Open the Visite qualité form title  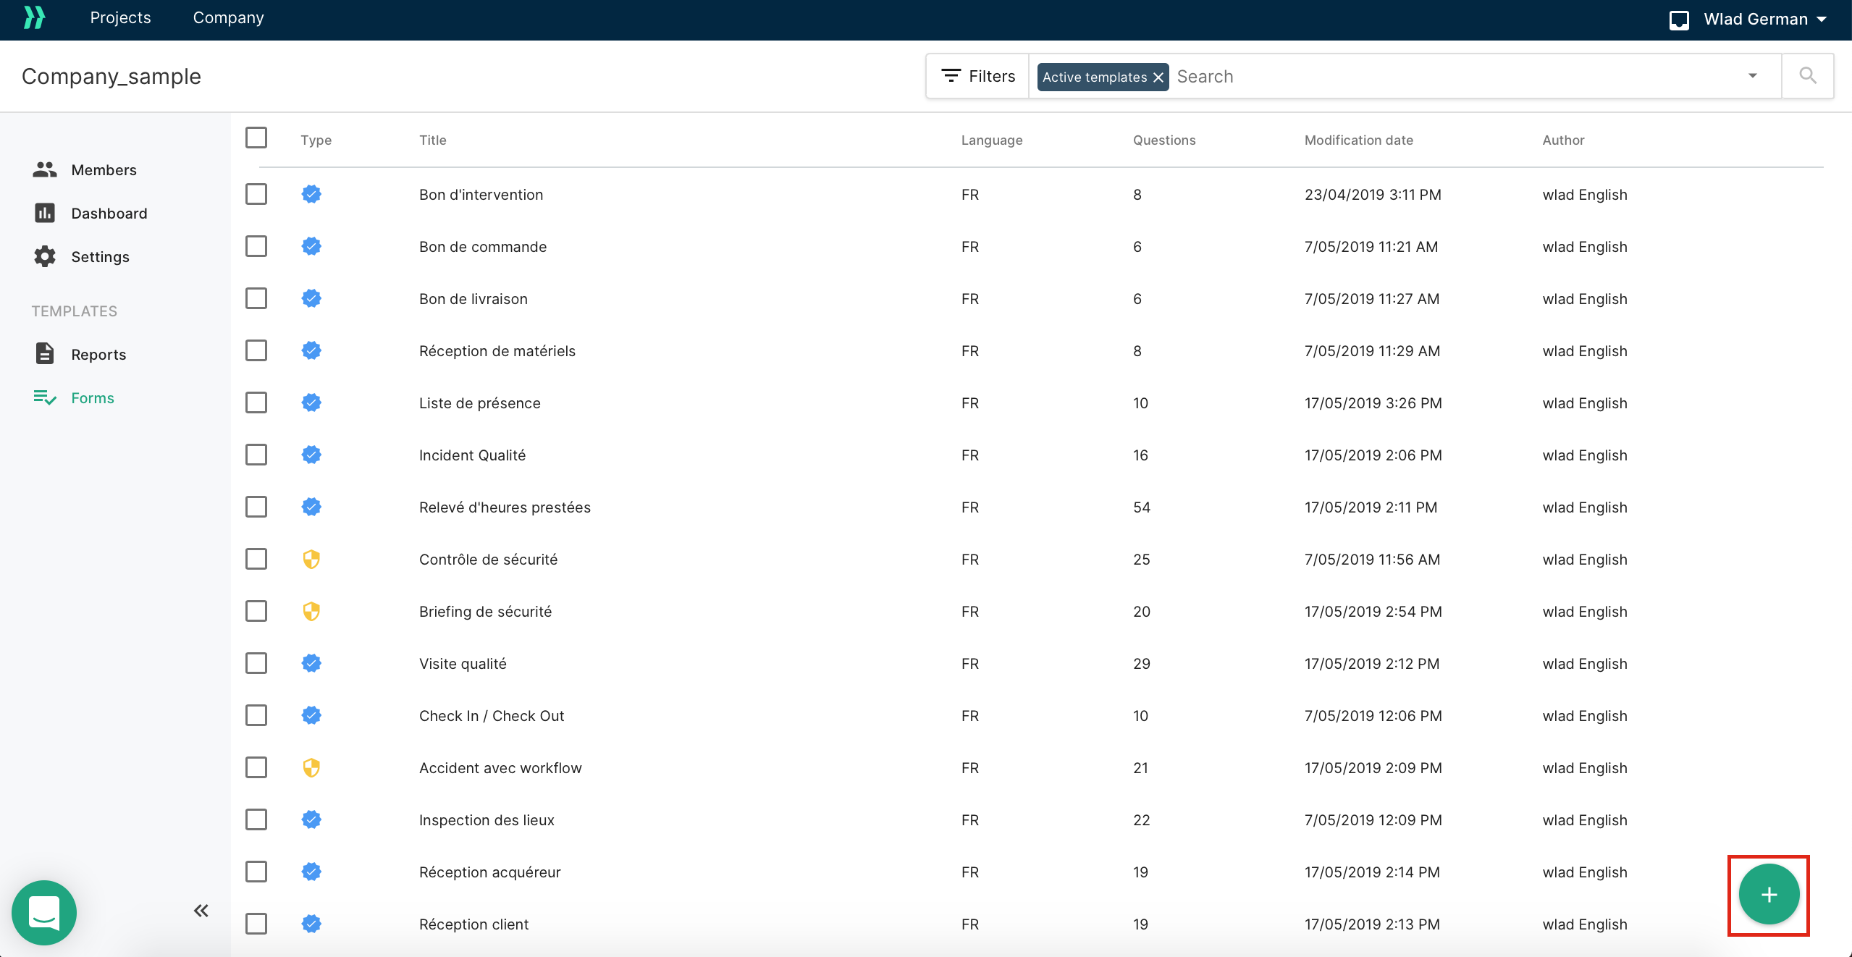(463, 664)
